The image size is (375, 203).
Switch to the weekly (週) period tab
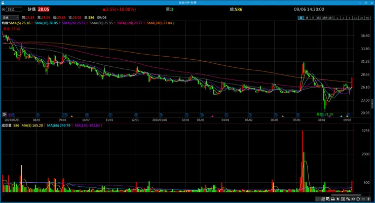(x=307, y=18)
